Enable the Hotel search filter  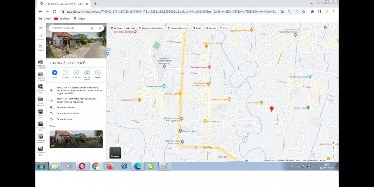pyautogui.click(x=131, y=28)
